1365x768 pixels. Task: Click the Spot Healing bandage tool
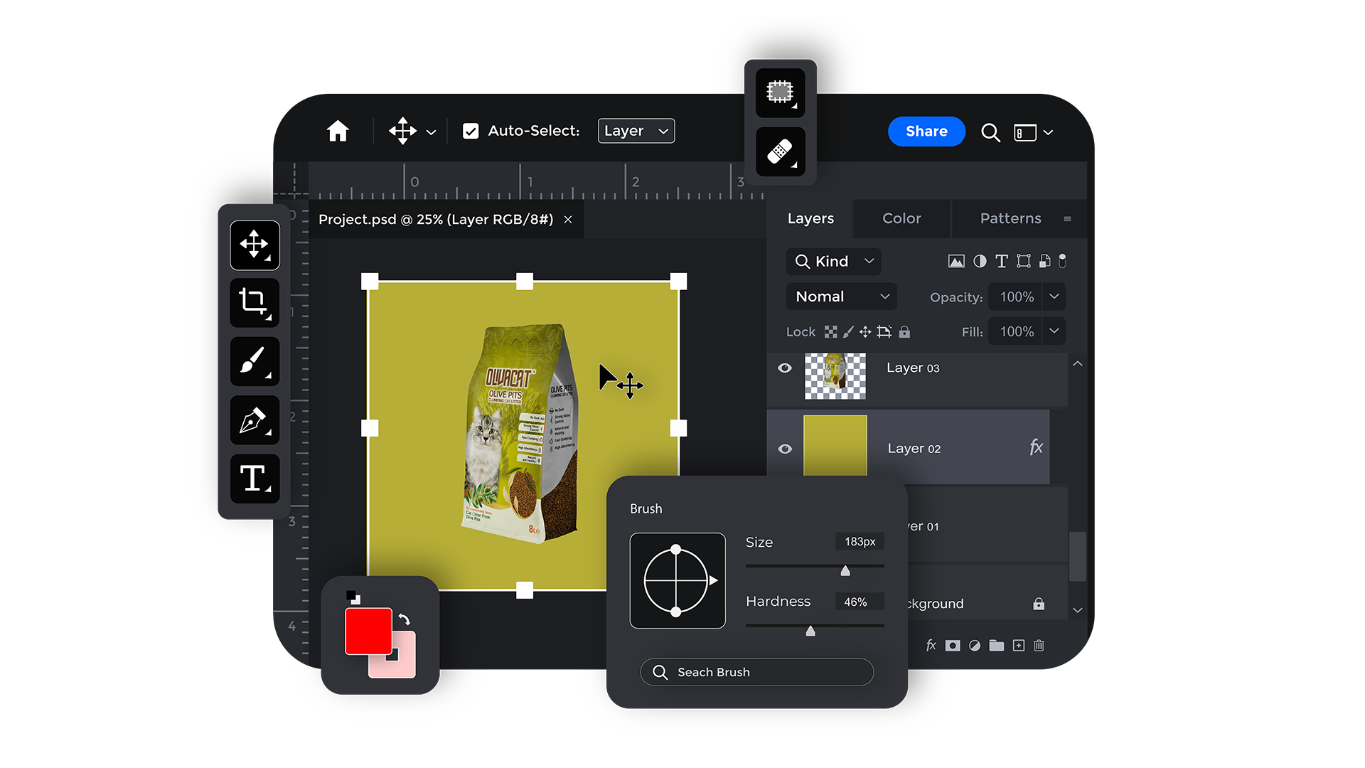pyautogui.click(x=780, y=151)
